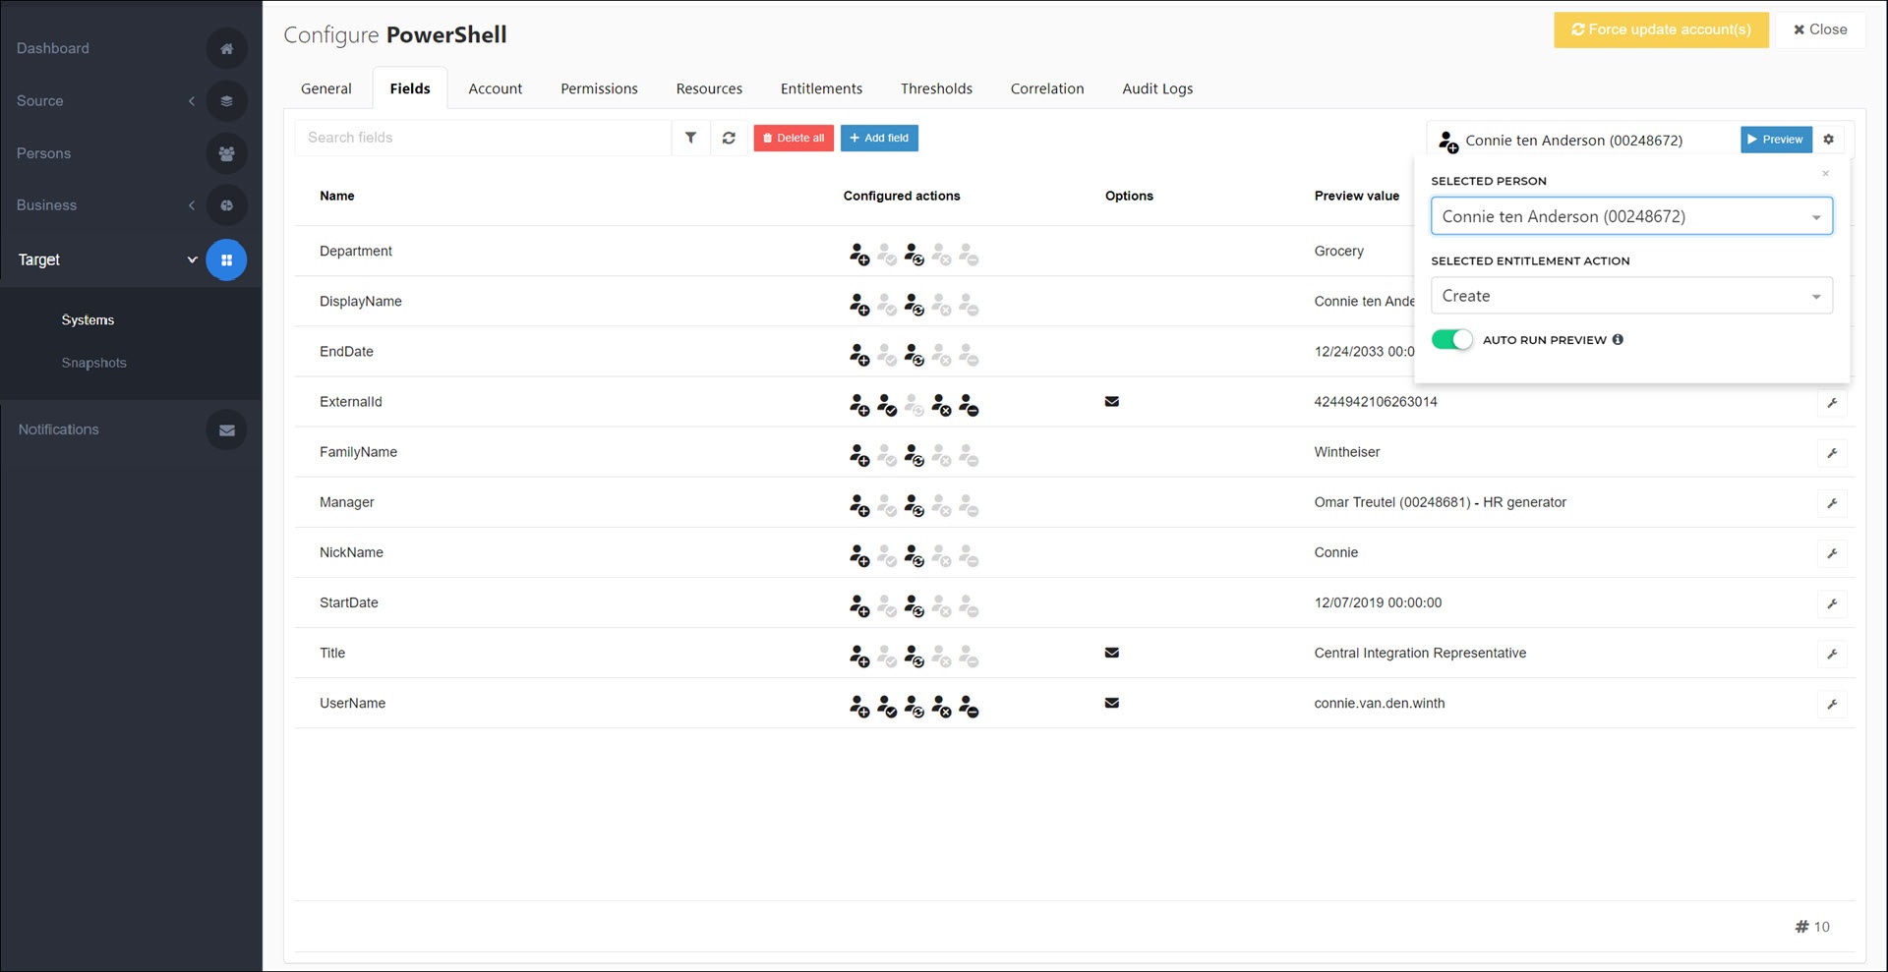Screen dimensions: 1888x972
Task: Expand the Source sidebar menu
Action: (192, 100)
